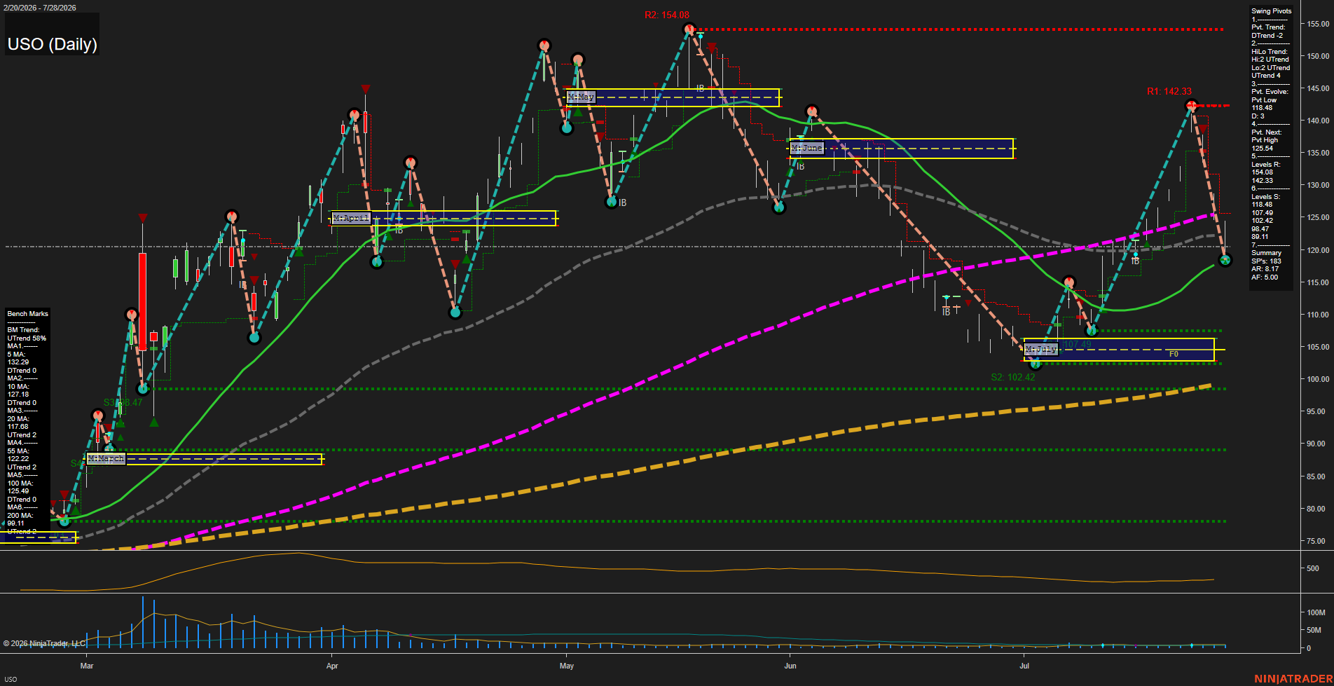This screenshot has height=686, width=1334.
Task: Click the Lo:2 UTrend line in Swing Pivots
Action: pyautogui.click(x=1270, y=68)
